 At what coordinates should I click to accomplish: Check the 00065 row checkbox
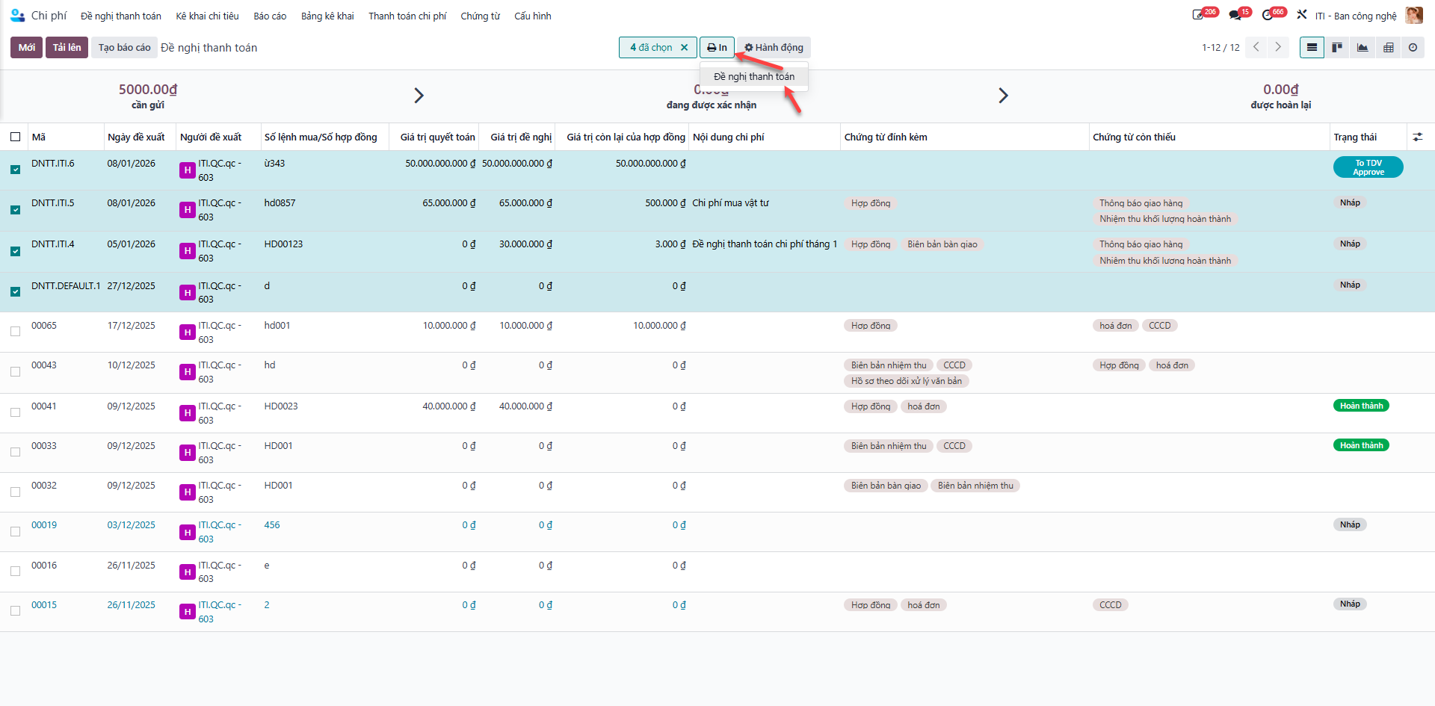click(x=16, y=332)
